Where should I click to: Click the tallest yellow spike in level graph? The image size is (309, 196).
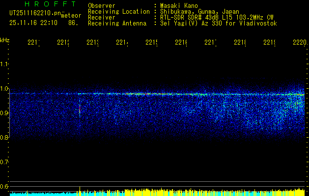[80, 191]
